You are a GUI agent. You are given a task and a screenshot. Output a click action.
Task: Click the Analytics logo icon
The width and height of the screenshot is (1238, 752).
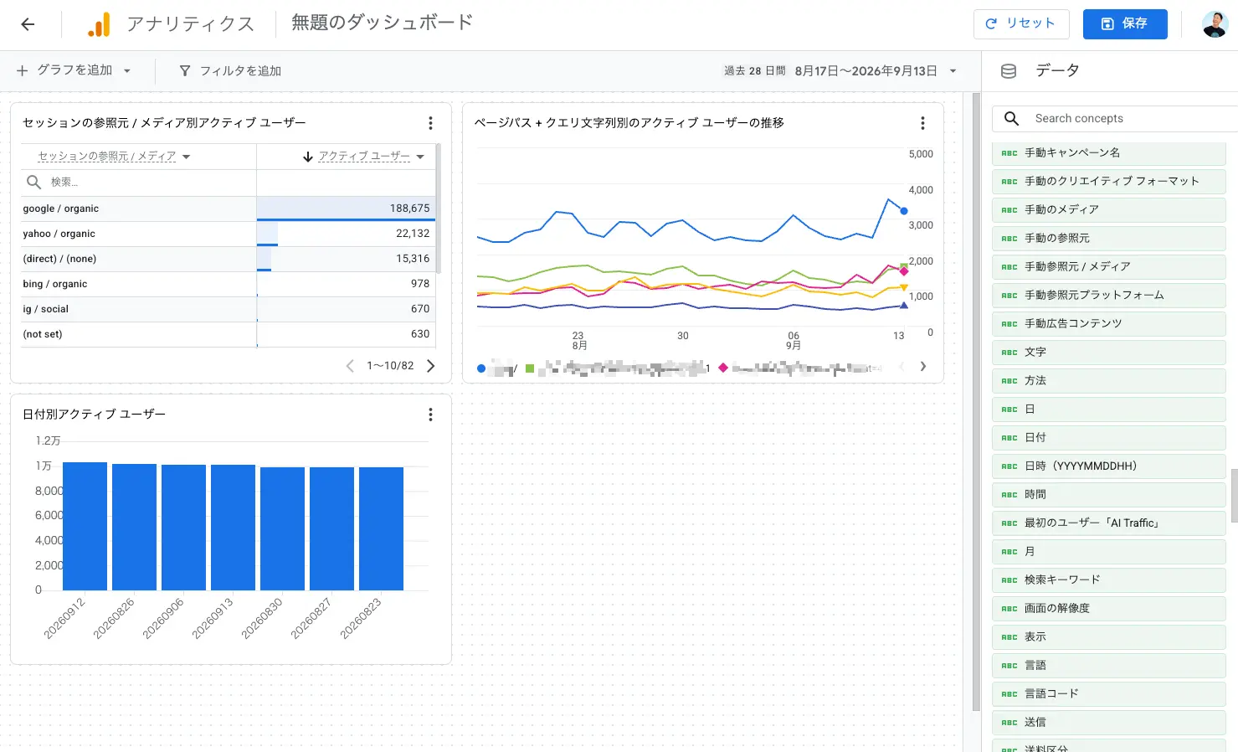click(99, 24)
